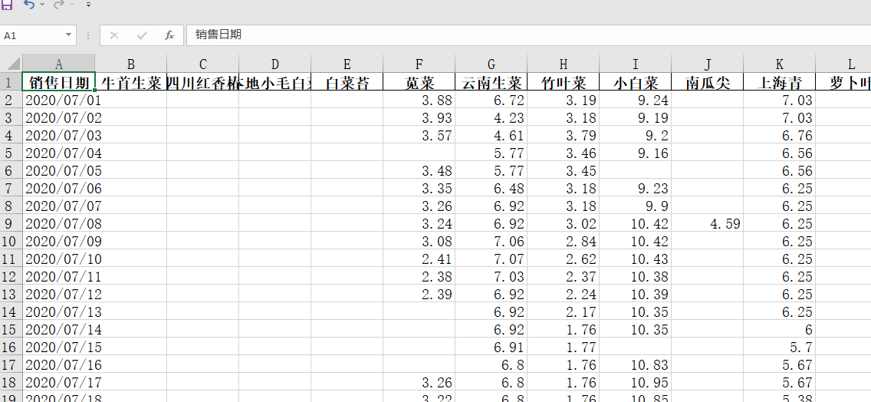Click the Cancel X icon in formula bar
The width and height of the screenshot is (871, 402).
pyautogui.click(x=114, y=35)
